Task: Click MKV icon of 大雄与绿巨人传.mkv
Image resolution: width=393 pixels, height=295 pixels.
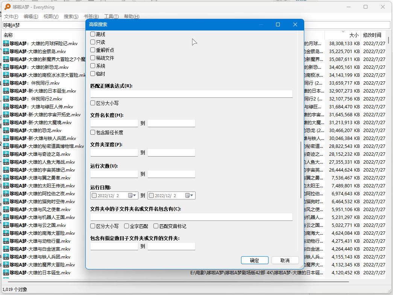Action: [x=6, y=106]
